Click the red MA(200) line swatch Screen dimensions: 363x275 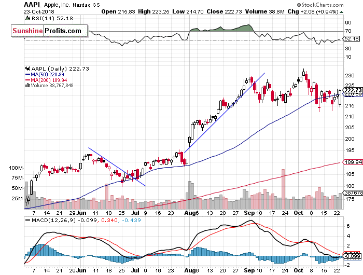tap(28, 80)
